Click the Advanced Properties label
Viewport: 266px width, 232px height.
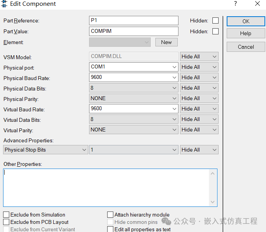[x=29, y=140]
